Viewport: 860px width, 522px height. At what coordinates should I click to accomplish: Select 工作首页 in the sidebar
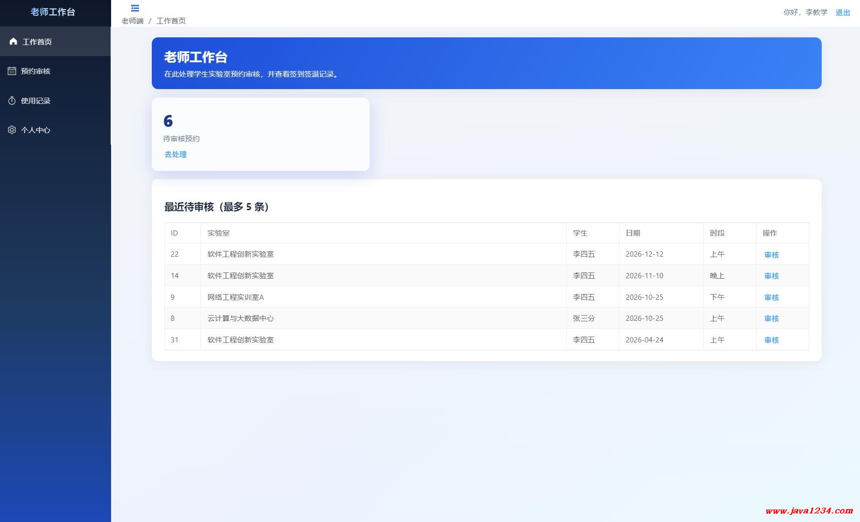pyautogui.click(x=37, y=42)
